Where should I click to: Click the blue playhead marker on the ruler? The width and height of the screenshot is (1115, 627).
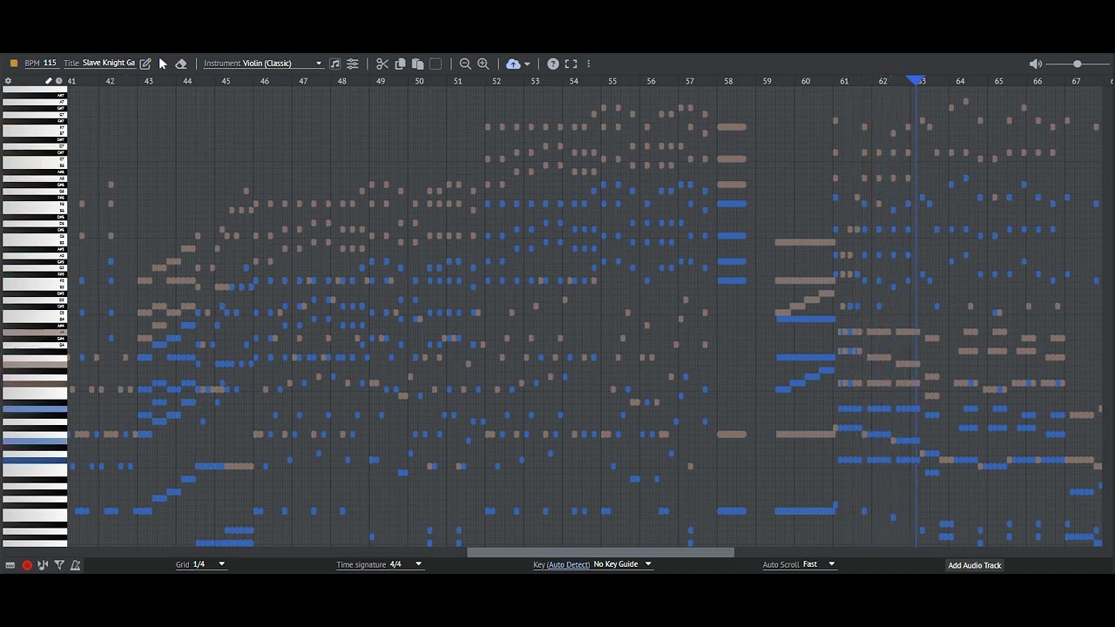916,80
